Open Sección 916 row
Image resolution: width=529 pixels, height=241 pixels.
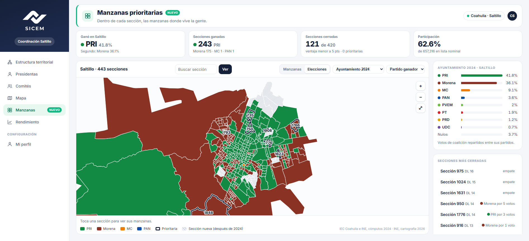(477, 225)
